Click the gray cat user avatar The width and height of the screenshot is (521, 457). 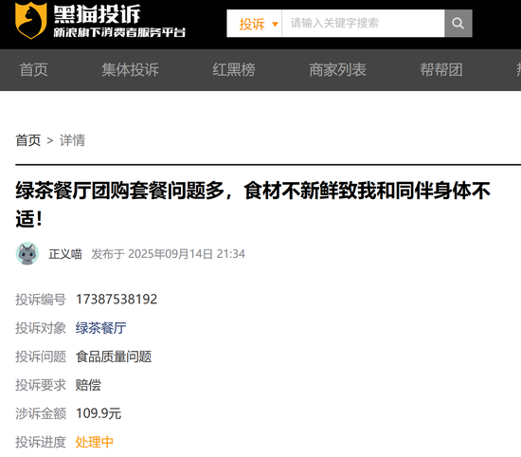tap(27, 253)
